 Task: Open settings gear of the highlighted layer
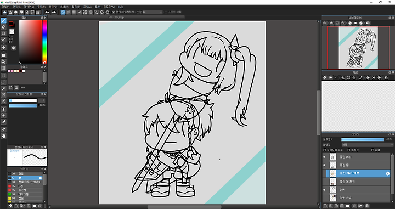(x=388, y=173)
